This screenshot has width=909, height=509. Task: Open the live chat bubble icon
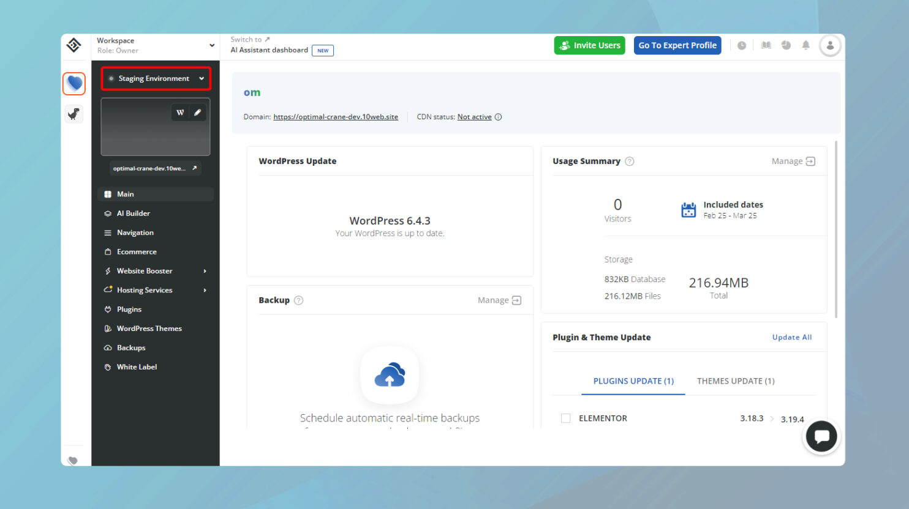coord(821,437)
